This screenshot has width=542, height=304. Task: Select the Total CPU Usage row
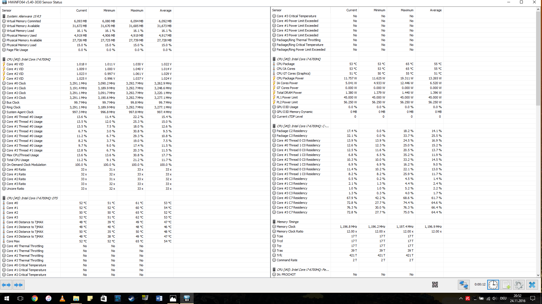[18, 160]
